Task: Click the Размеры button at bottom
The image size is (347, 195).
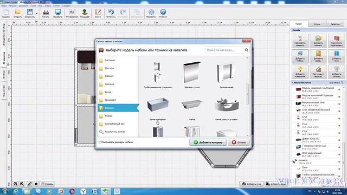Action: click(47, 184)
